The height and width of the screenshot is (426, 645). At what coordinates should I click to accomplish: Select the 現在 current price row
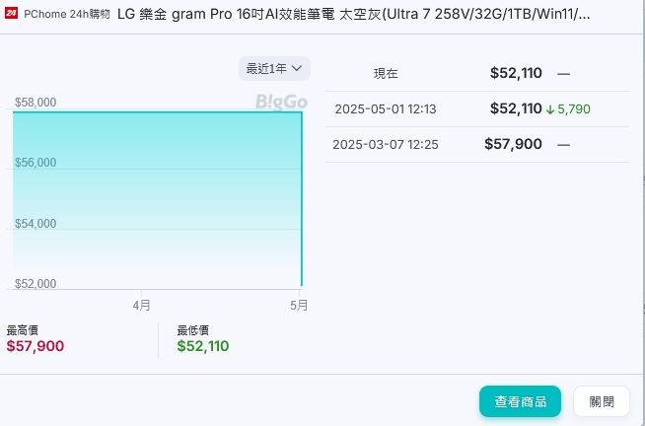coord(476,74)
